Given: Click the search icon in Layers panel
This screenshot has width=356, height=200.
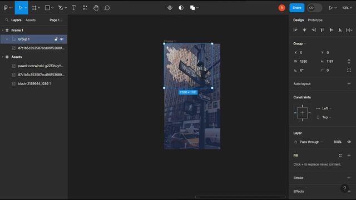Looking at the screenshot, I should [x=7, y=20].
